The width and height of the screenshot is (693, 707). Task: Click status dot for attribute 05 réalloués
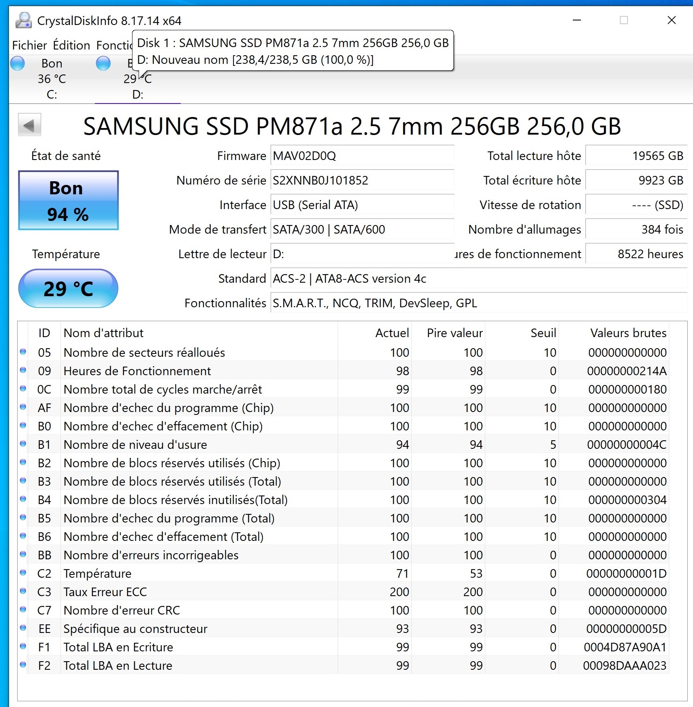coord(23,352)
